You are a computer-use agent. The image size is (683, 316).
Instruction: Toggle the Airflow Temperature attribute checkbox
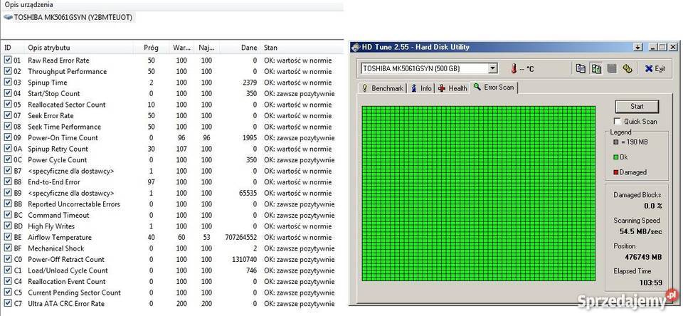pos(8,237)
